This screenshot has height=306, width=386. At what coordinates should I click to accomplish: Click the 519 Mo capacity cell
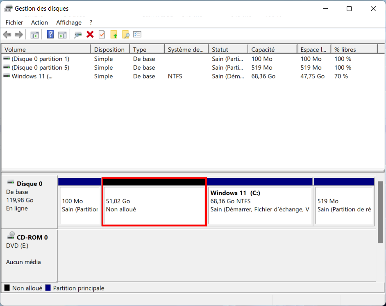click(x=262, y=68)
